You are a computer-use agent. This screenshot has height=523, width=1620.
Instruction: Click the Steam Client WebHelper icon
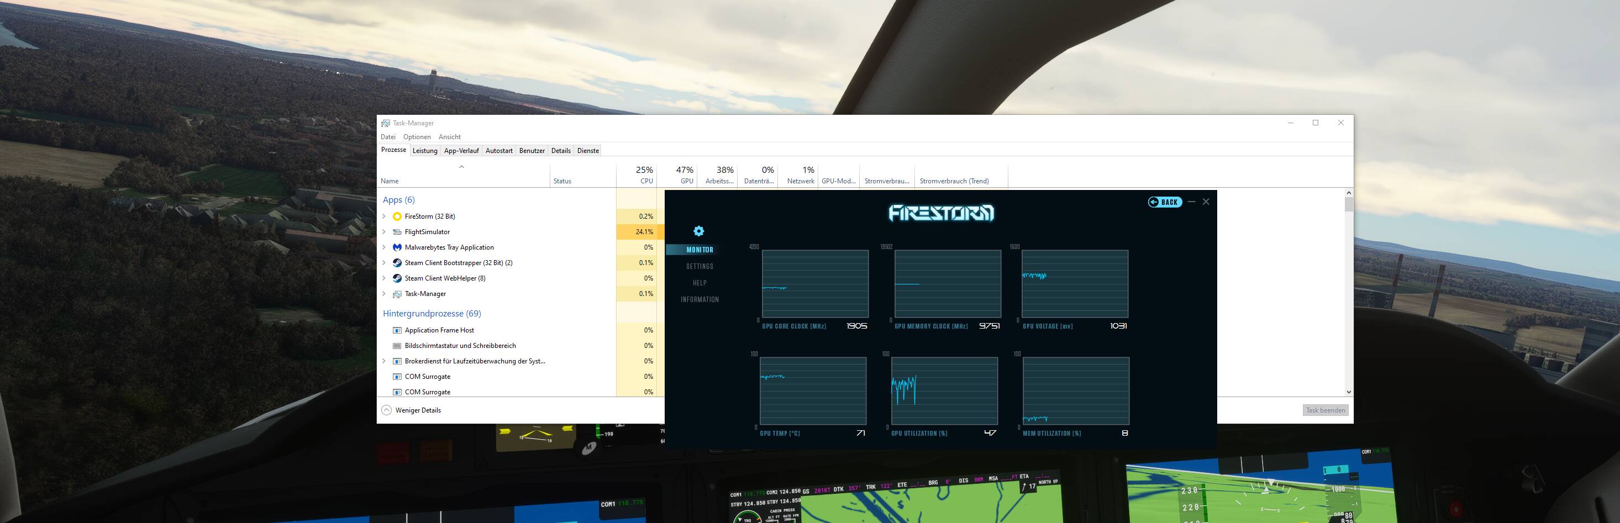[x=397, y=278]
